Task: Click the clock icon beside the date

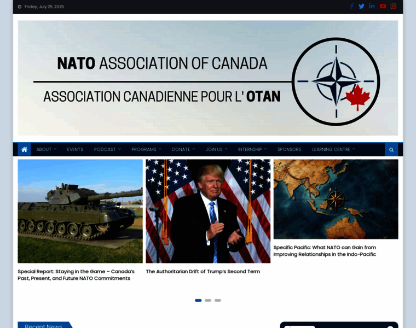Action: pos(20,7)
